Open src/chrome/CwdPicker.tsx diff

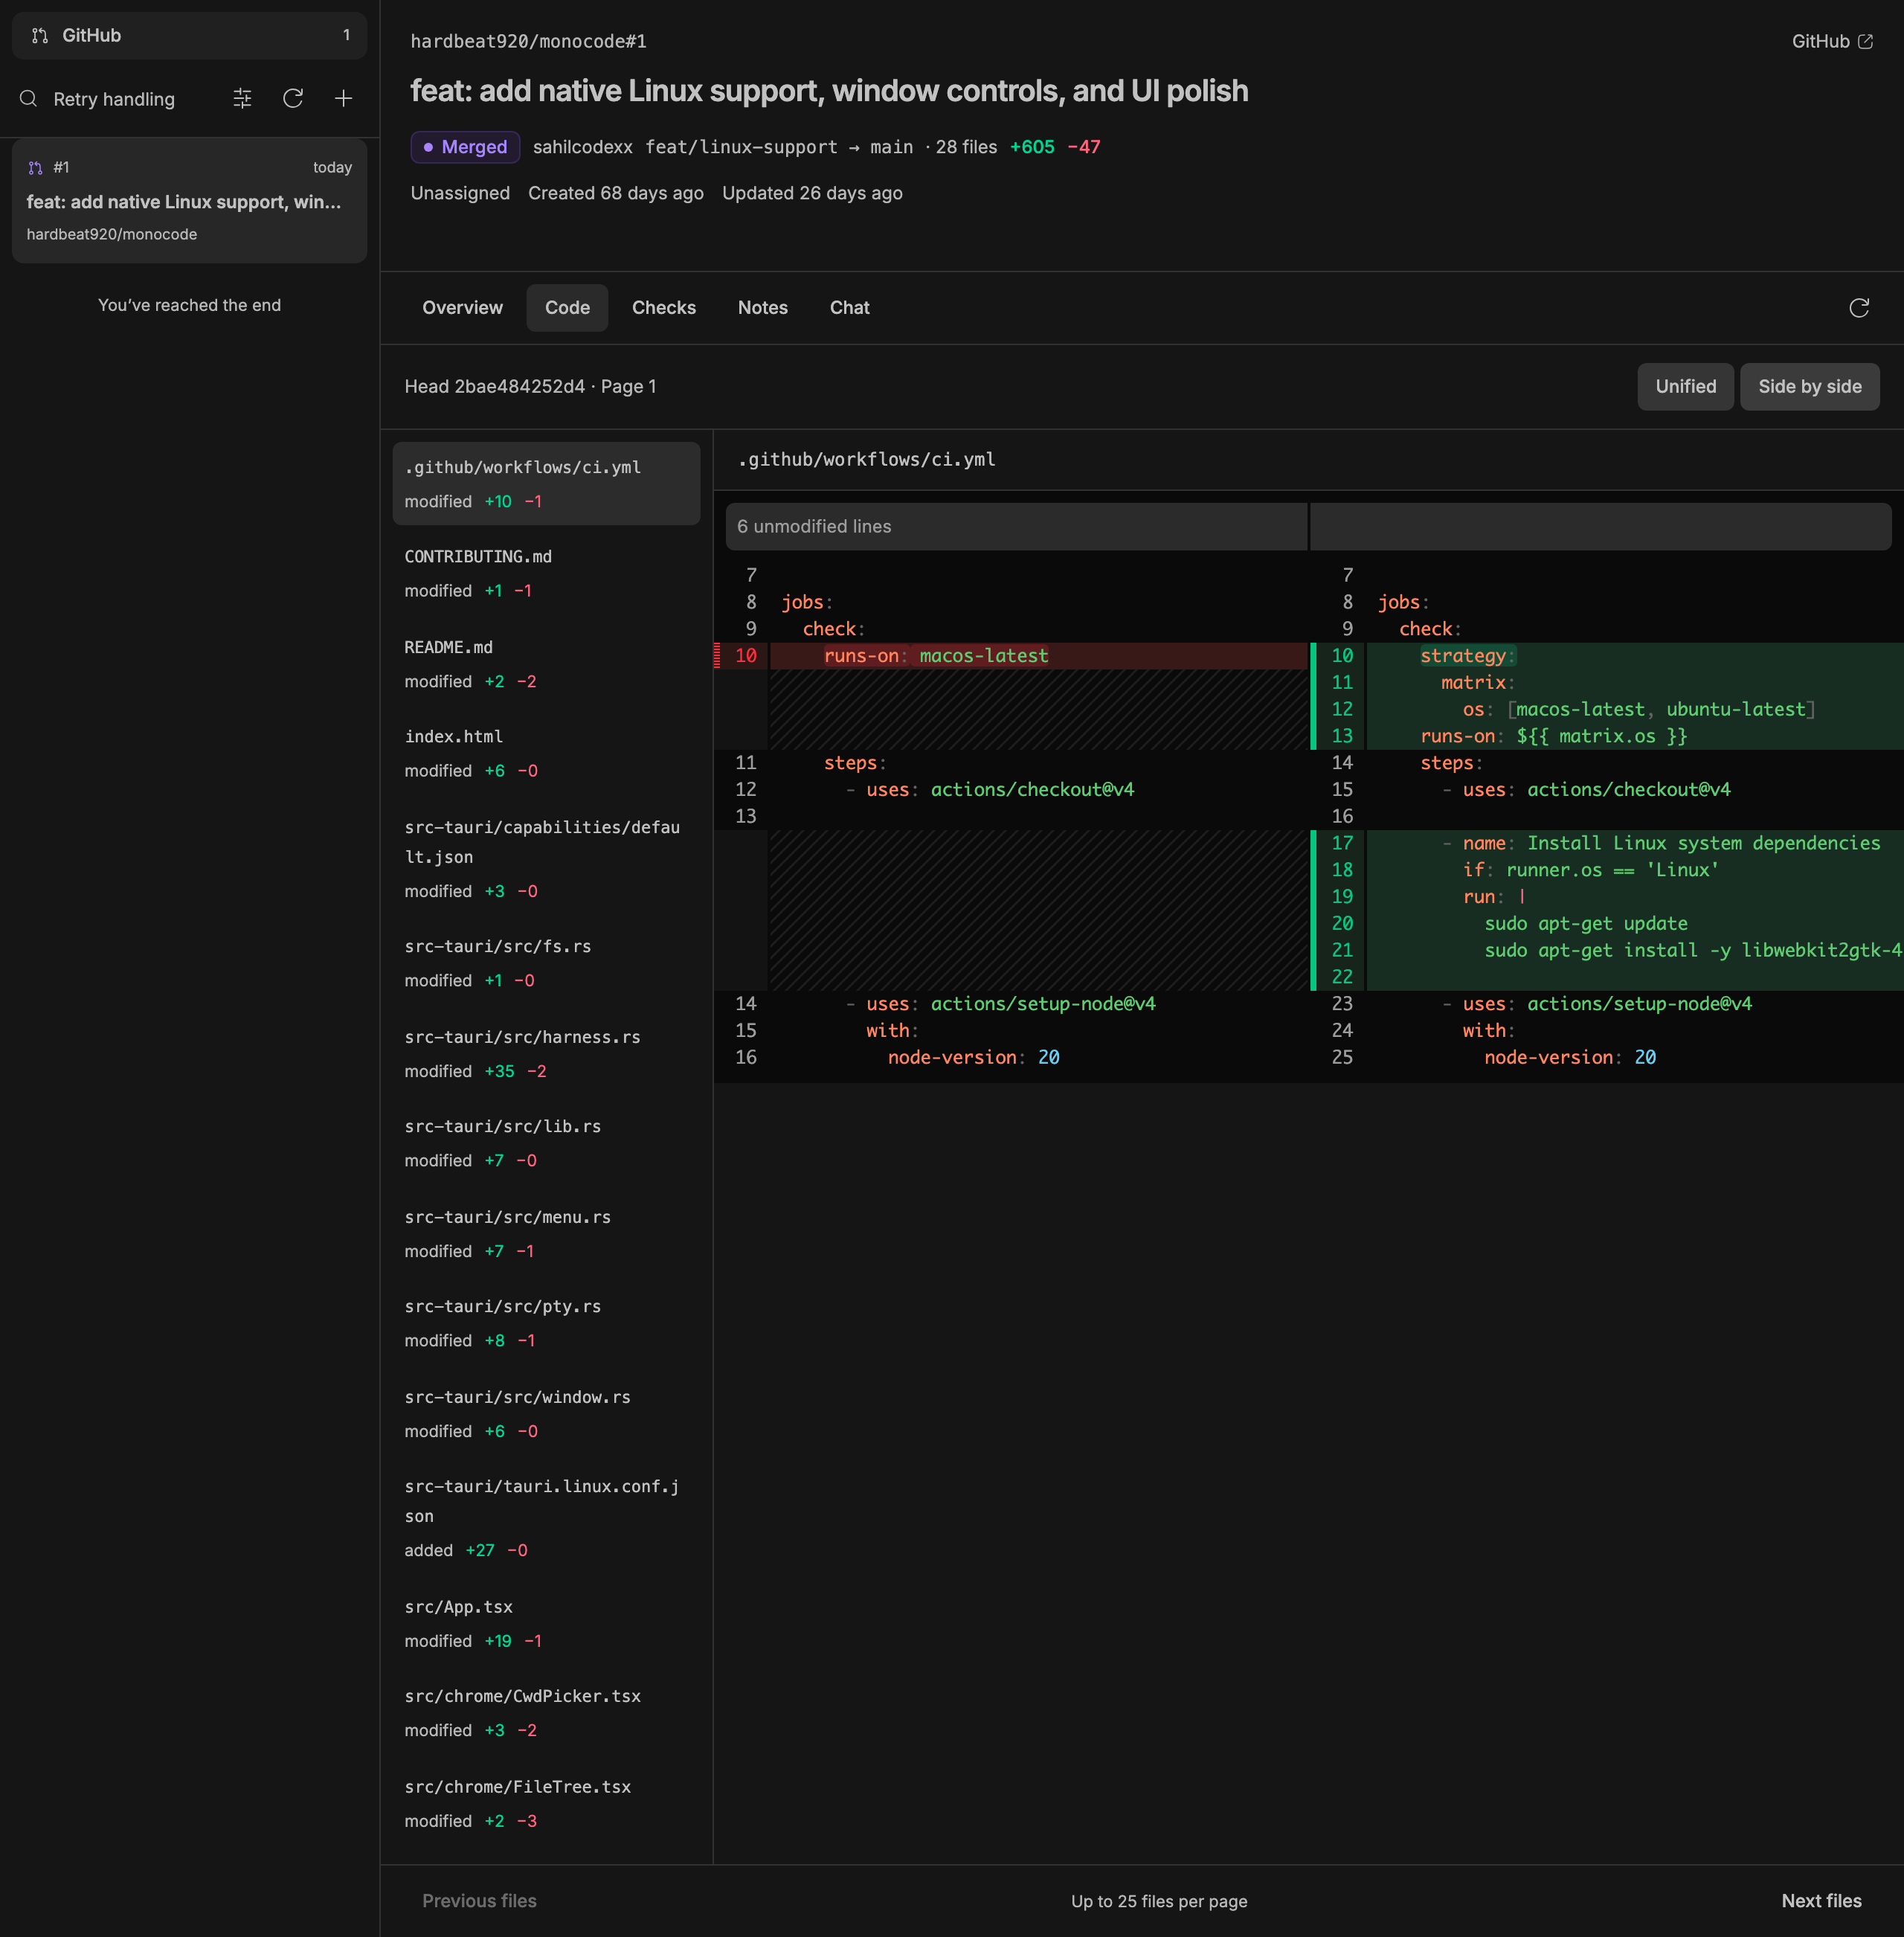point(546,1713)
